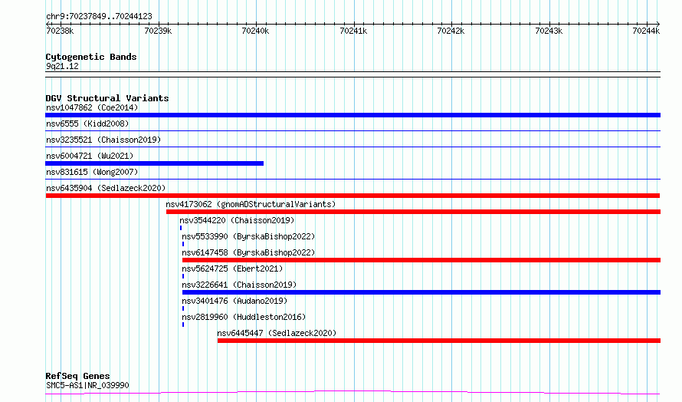Click the 9q21.12 band label
Image resolution: width=682 pixels, height=402 pixels.
coord(62,66)
